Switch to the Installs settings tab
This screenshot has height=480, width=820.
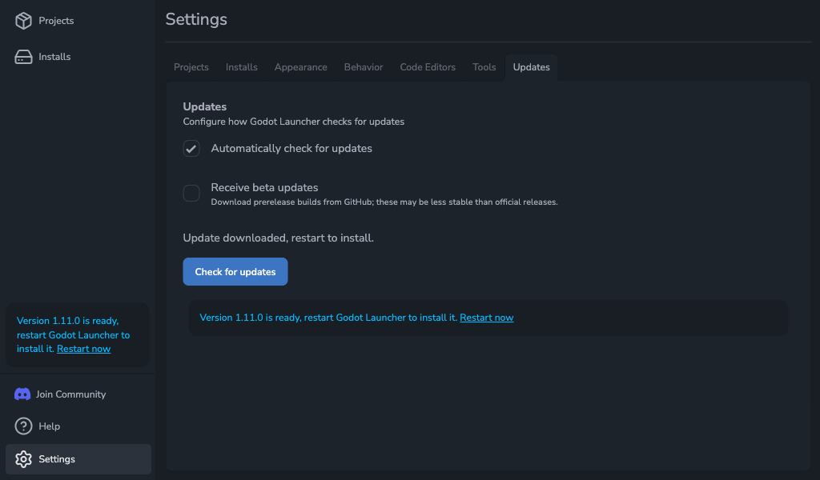242,67
